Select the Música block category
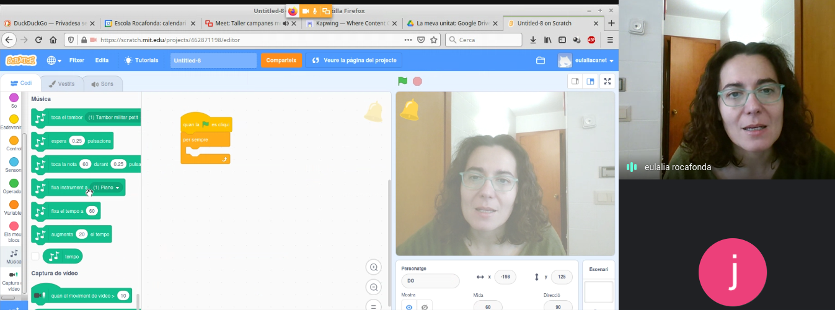 click(14, 256)
